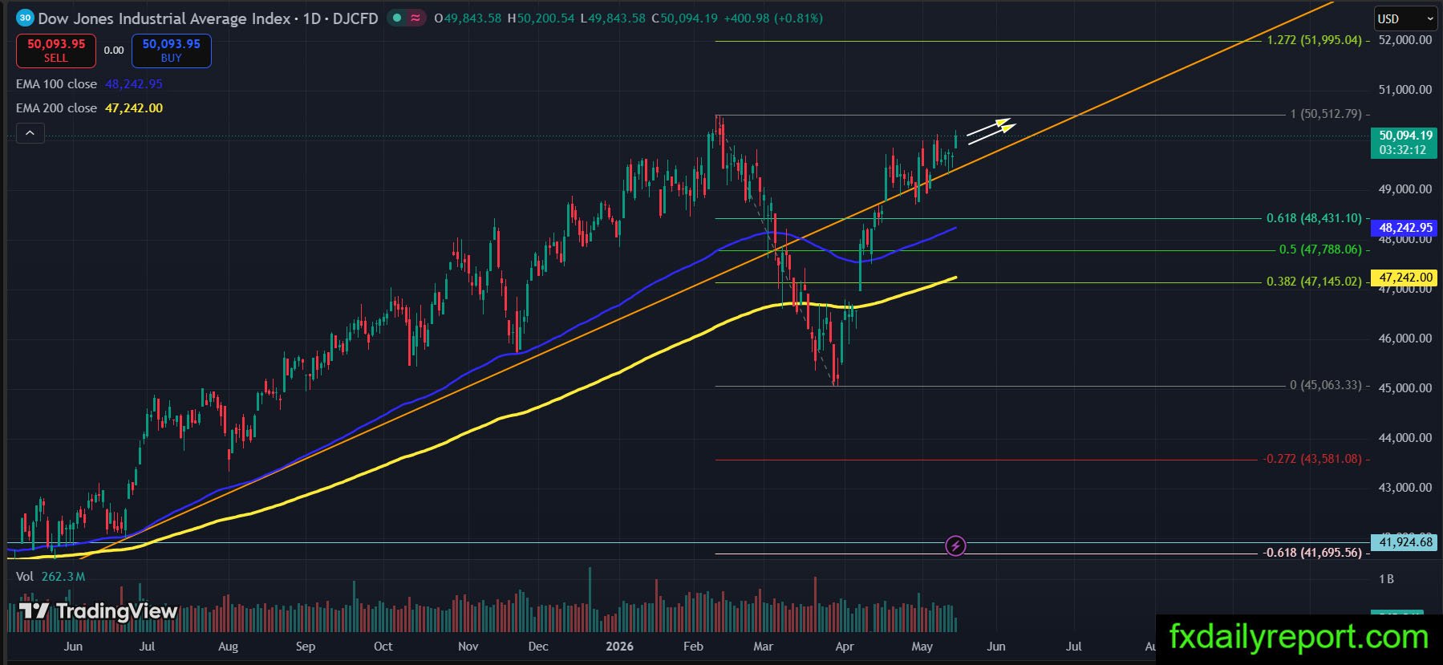Viewport: 1443px width, 665px height.
Task: Click the Aug label on time axis
Action: pyautogui.click(x=228, y=647)
